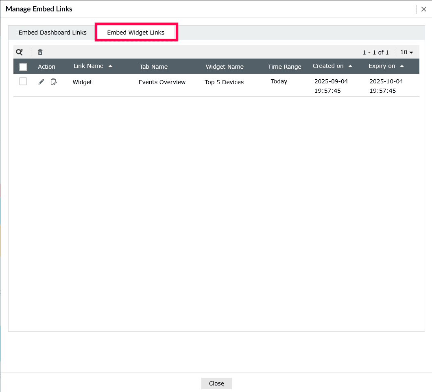
Task: Click the Action column header
Action: 47,66
